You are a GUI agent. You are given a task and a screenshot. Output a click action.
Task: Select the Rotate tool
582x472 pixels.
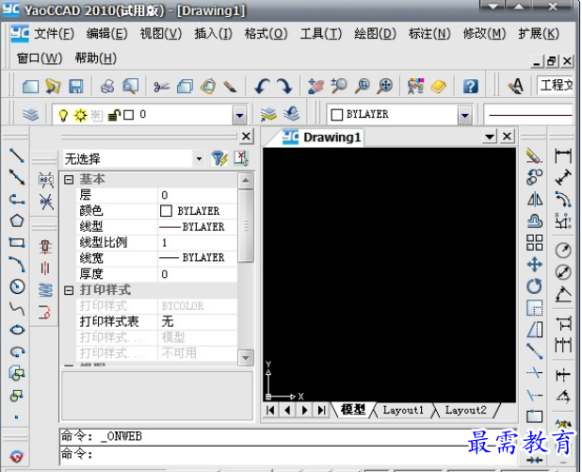535,286
